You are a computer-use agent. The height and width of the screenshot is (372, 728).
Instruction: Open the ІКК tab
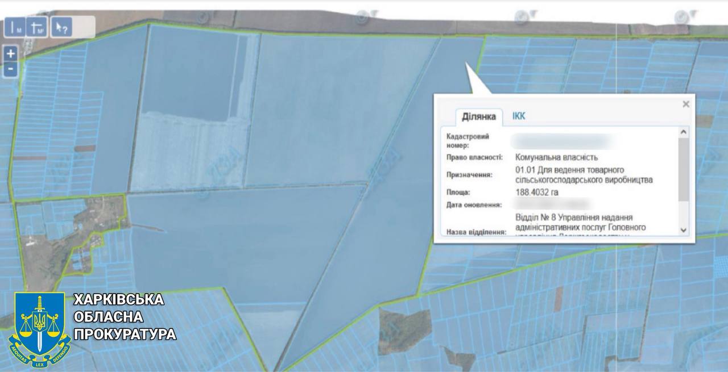pyautogui.click(x=519, y=116)
